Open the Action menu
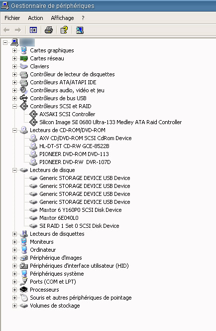 coord(35,18)
